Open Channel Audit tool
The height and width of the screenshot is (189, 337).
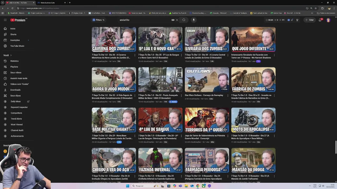[x=17, y=130]
